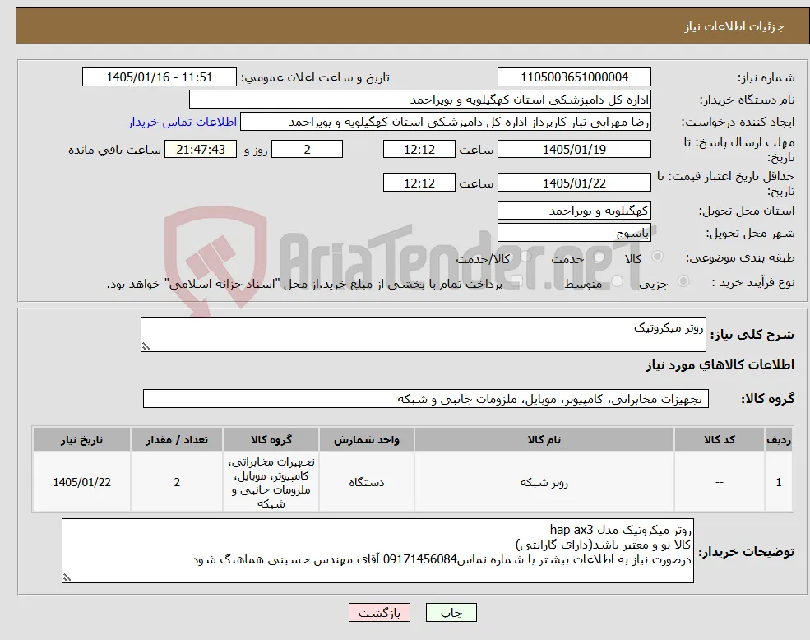Click the response deadline time field 12:12
The image size is (810, 640).
[x=419, y=150]
